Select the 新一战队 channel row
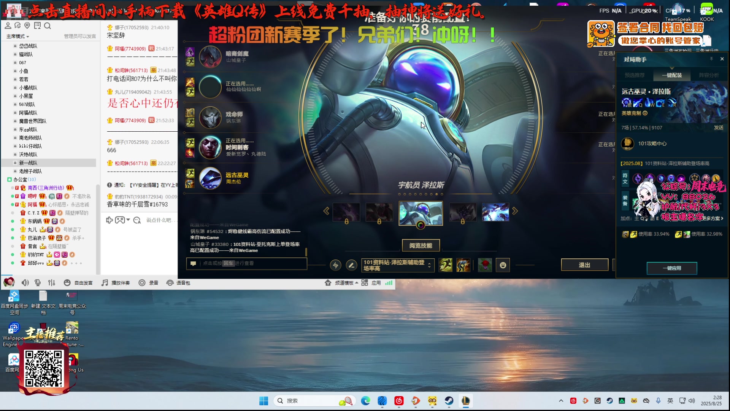 (x=49, y=163)
